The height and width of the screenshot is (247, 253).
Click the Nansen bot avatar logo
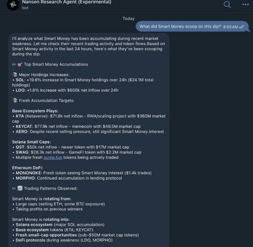click(13, 5)
